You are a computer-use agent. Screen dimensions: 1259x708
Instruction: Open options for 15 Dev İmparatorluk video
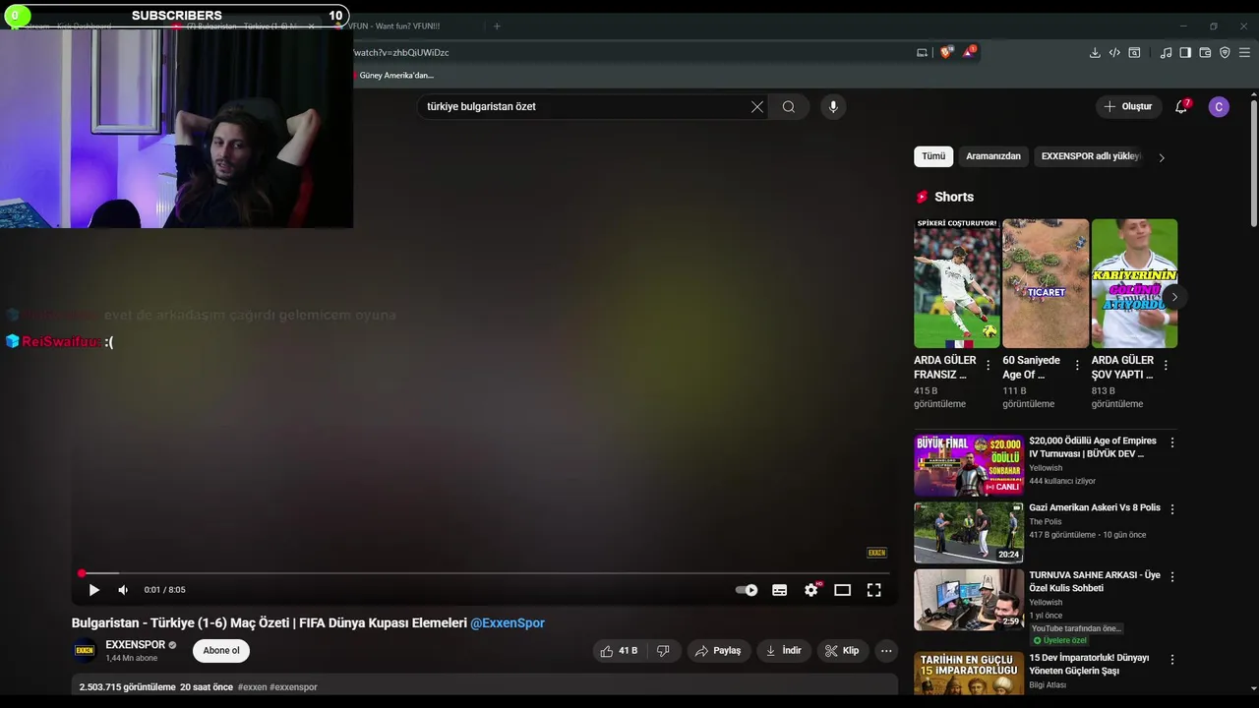click(x=1171, y=659)
